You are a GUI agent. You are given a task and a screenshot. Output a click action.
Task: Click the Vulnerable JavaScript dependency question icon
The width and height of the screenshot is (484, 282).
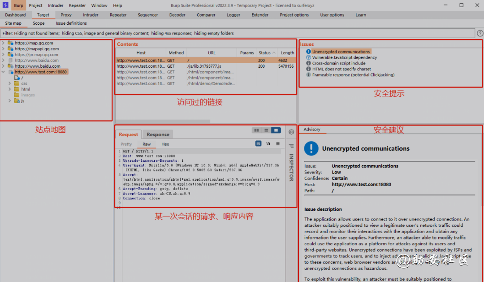click(308, 57)
